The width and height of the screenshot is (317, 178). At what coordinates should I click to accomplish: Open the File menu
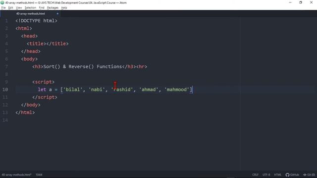3,8
